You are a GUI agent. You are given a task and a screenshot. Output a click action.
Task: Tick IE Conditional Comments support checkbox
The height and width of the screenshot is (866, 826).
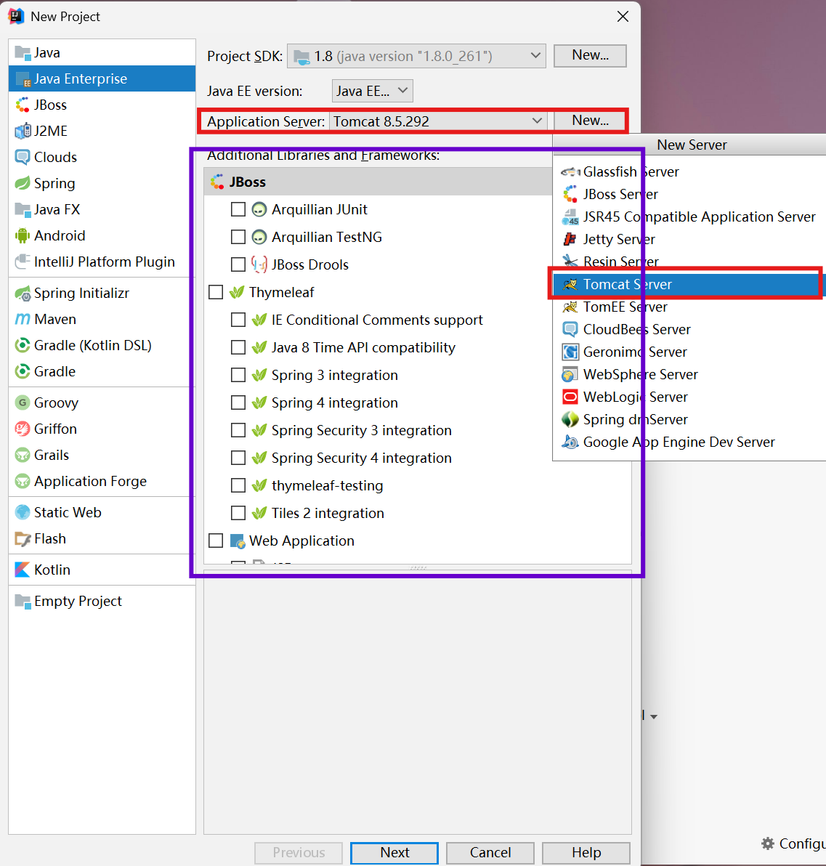tap(238, 320)
